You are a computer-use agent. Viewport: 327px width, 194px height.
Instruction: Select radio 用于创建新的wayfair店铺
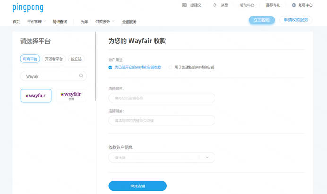[170, 67]
